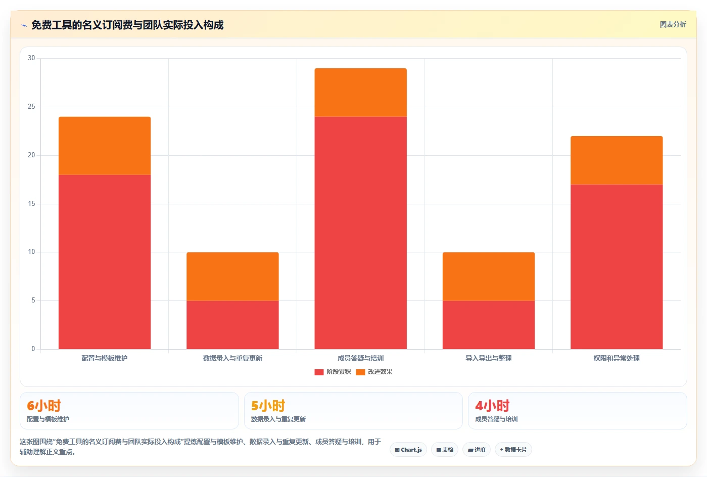Click the 阶段累积 legend label
This screenshot has width=707, height=477.
(339, 372)
